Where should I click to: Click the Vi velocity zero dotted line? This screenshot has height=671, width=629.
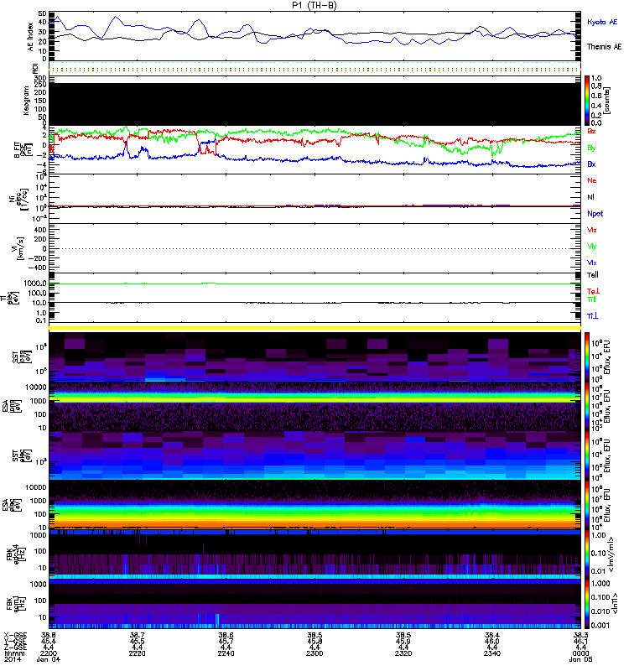point(315,248)
